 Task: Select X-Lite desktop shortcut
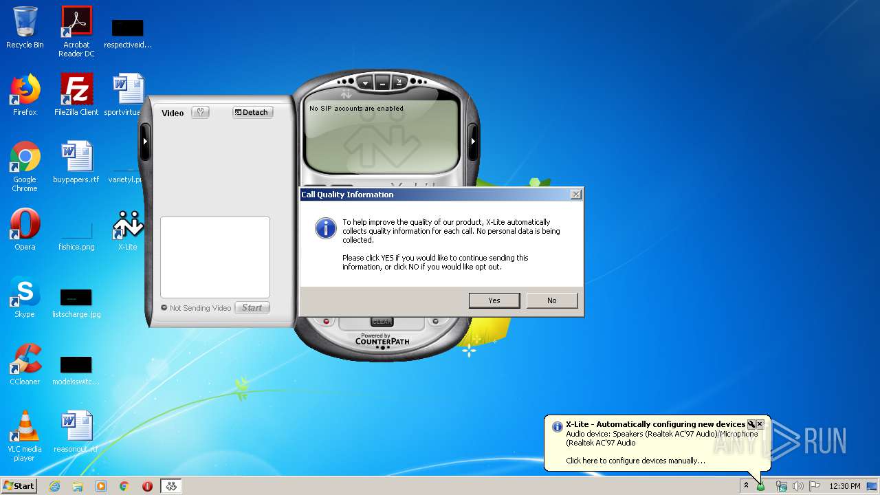(128, 230)
